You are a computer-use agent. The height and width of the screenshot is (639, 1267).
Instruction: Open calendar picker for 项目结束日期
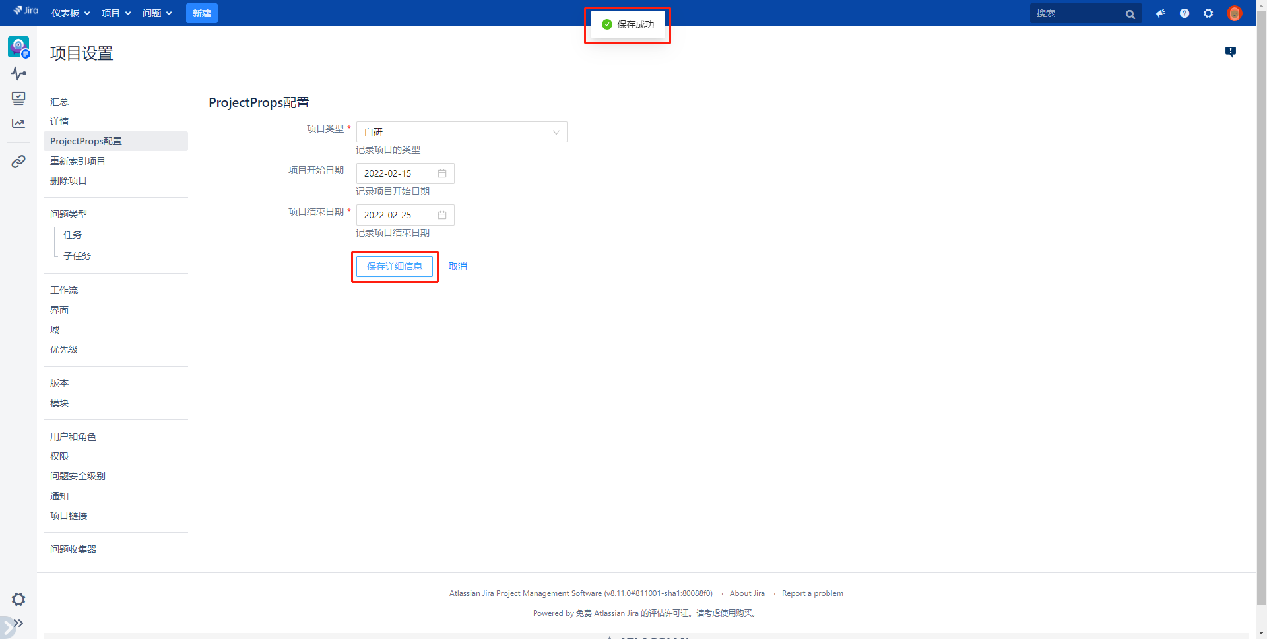442,215
